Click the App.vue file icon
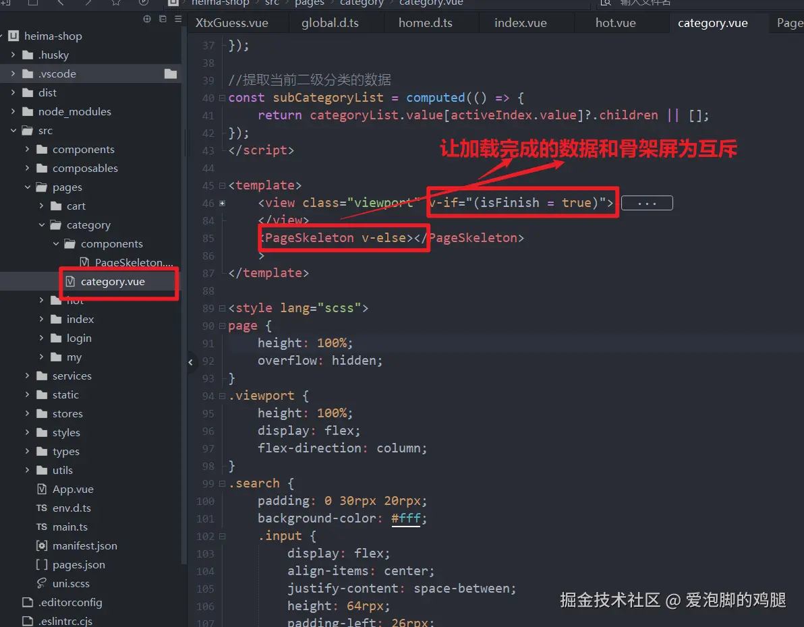Image resolution: width=804 pixels, height=627 pixels. [x=42, y=489]
